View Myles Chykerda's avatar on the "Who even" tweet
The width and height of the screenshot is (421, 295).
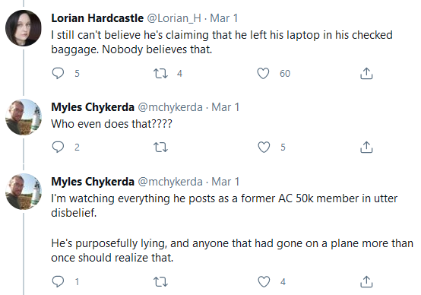(24, 117)
